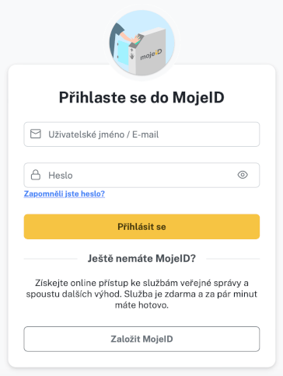283x376 pixels.
Task: Click the Přihlaste se do MojeID heading
Action: coord(141,98)
